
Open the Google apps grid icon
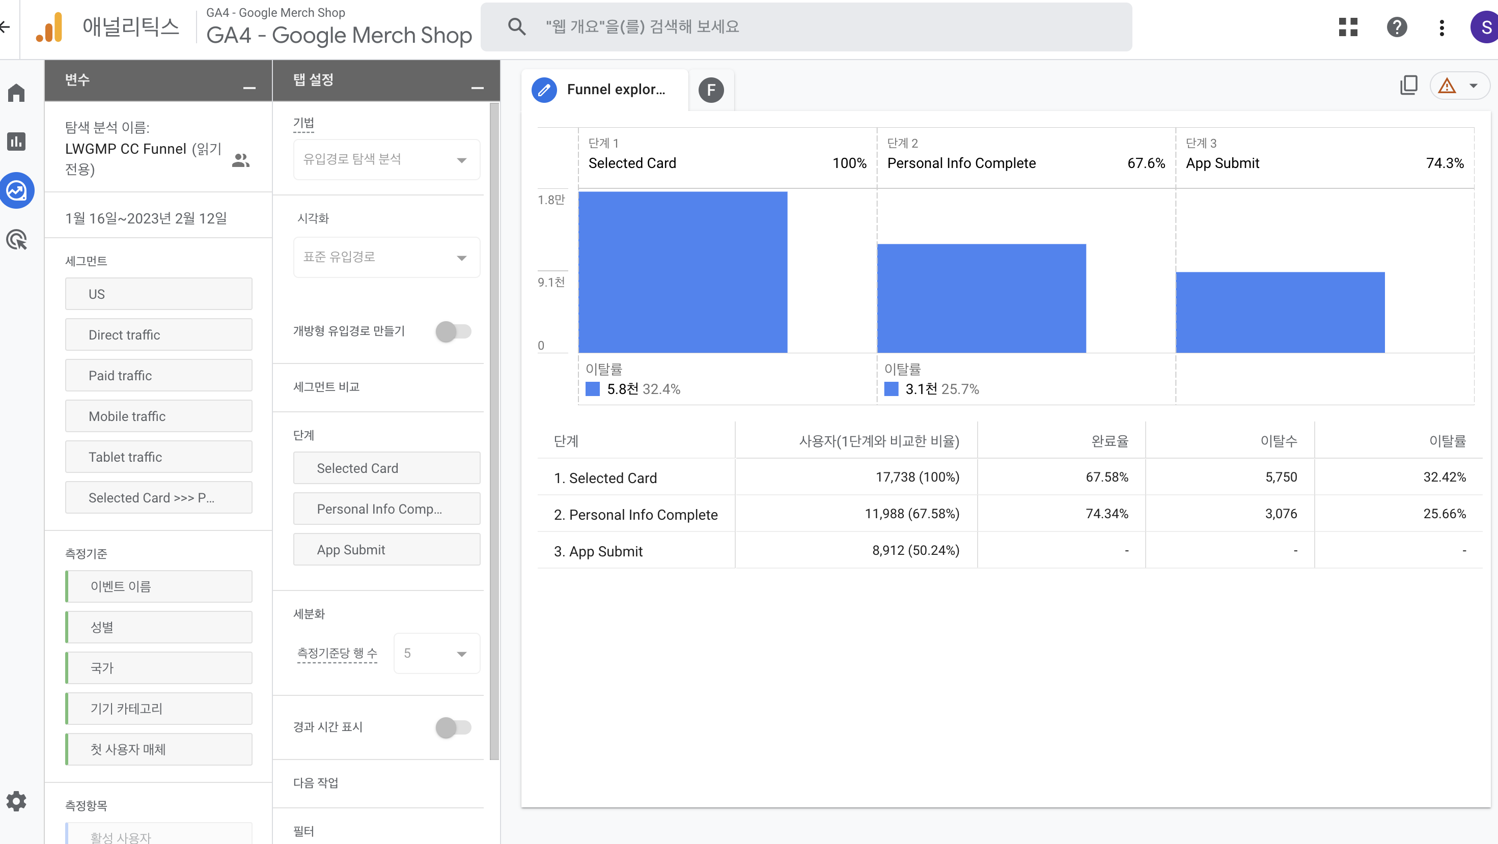1348,27
